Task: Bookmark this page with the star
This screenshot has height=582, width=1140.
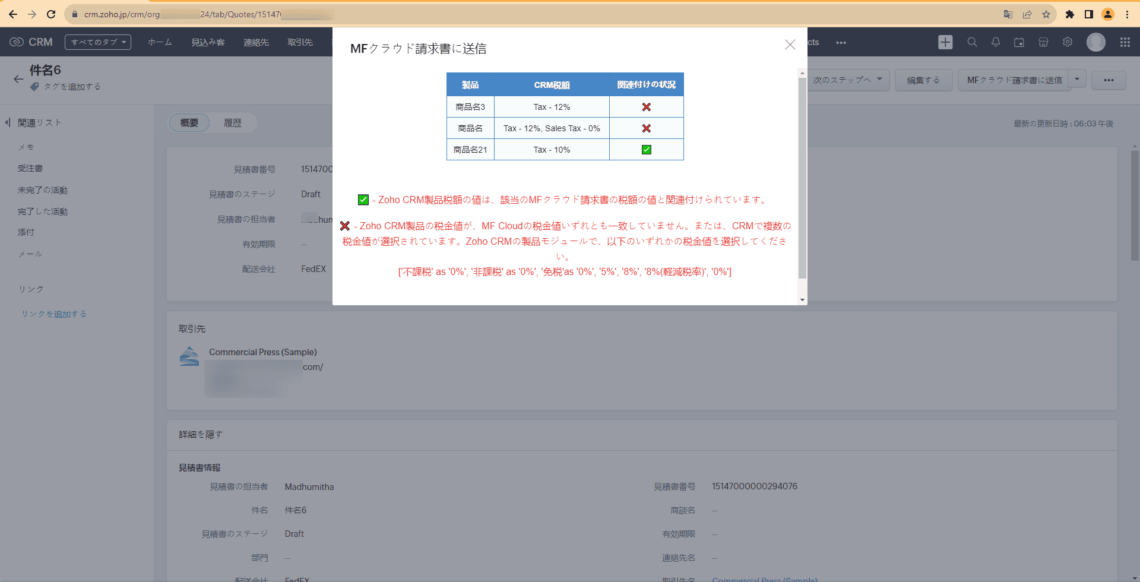Action: coord(1046,14)
